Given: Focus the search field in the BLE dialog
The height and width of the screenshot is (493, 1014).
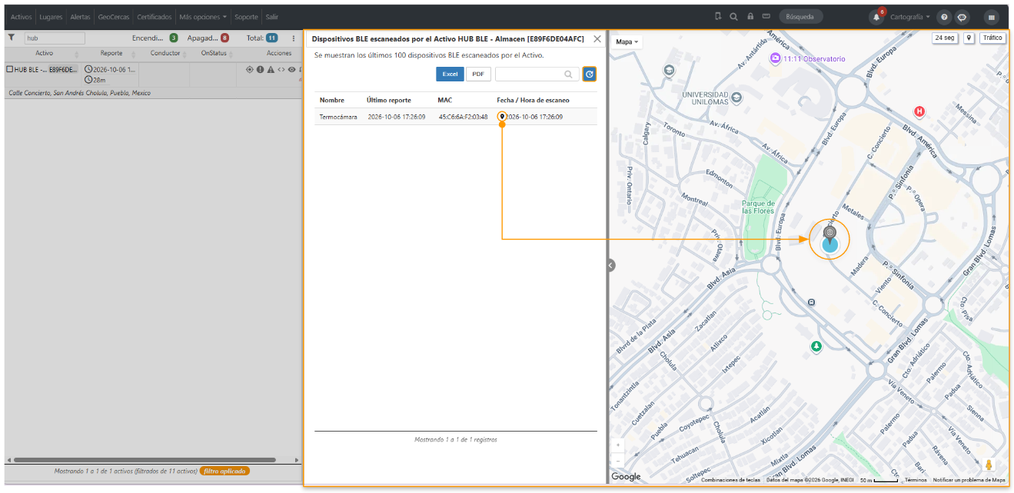Looking at the screenshot, I should [x=537, y=74].
